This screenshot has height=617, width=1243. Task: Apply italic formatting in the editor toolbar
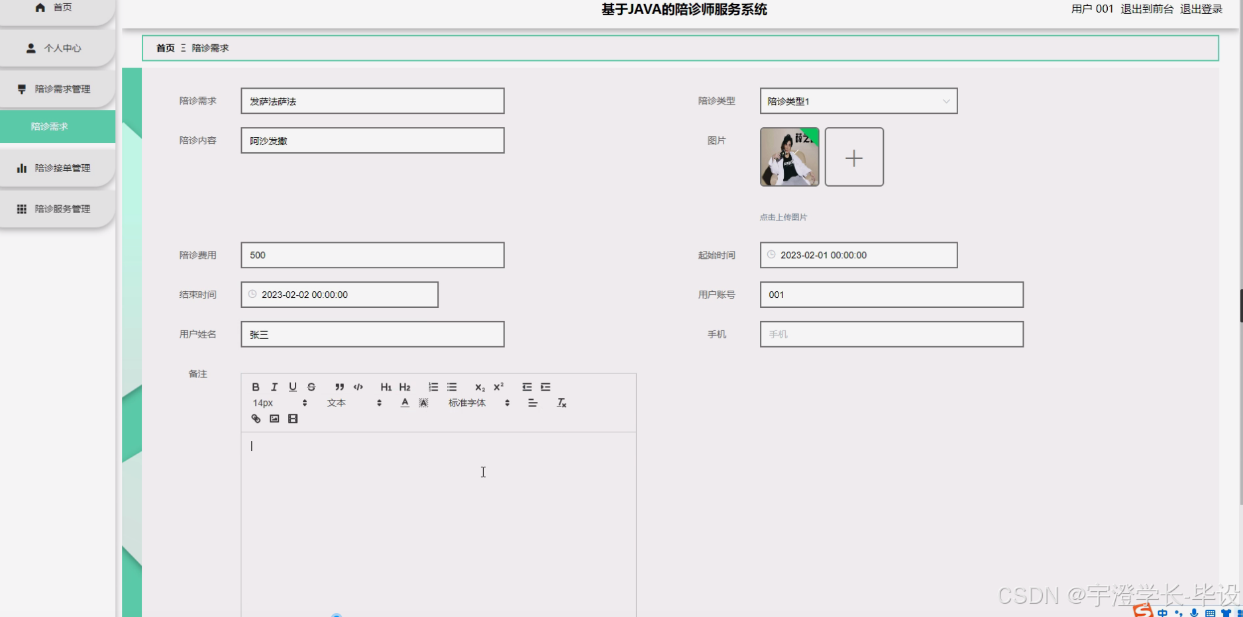[x=274, y=387]
